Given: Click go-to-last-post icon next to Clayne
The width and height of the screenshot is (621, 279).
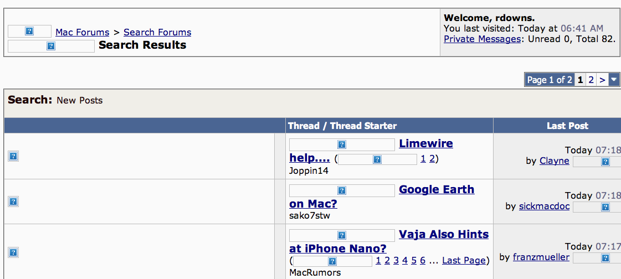Looking at the screenshot, I should tap(597, 162).
